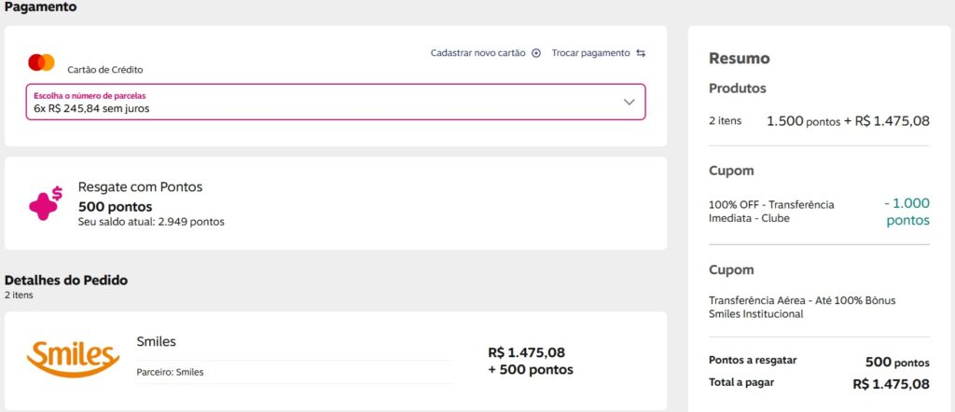
Task: Click the swap arrows icon beside Trocar pagamento
Action: click(x=641, y=53)
